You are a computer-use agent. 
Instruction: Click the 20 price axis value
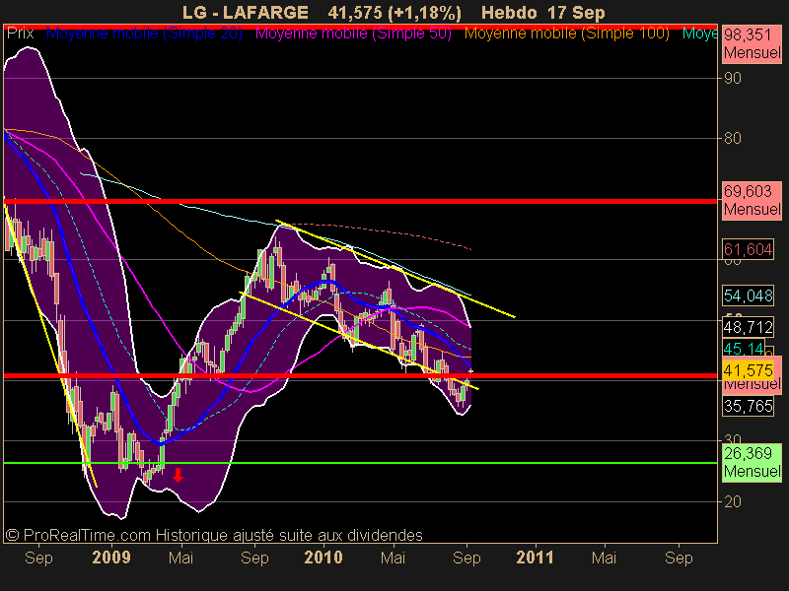pos(733,501)
